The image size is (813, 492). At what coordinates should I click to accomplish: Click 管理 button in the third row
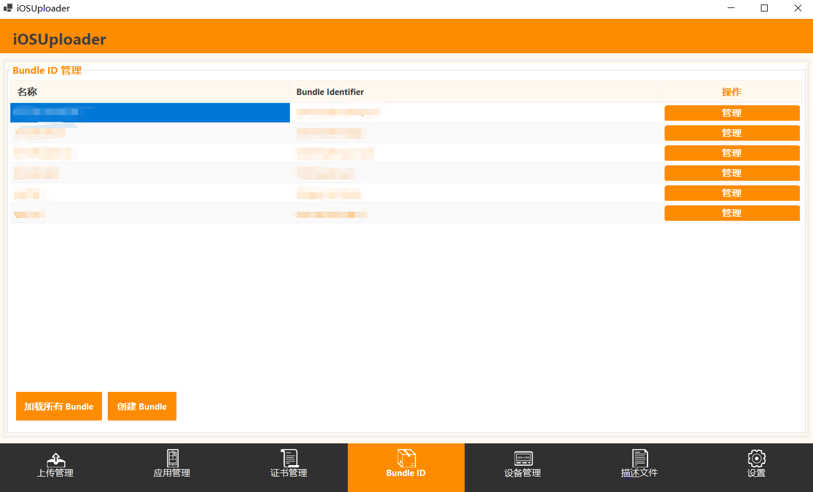click(x=732, y=153)
